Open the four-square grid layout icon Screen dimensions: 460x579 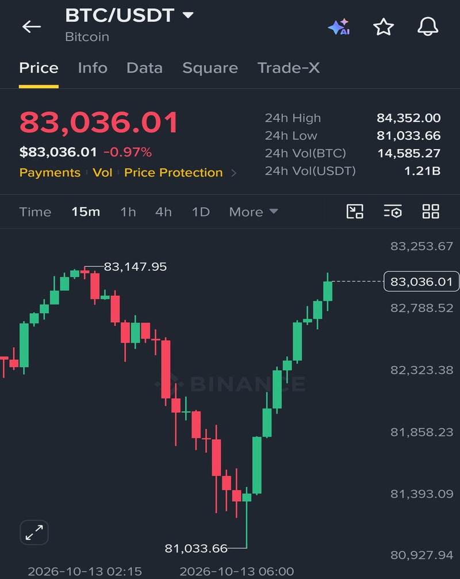tap(431, 212)
